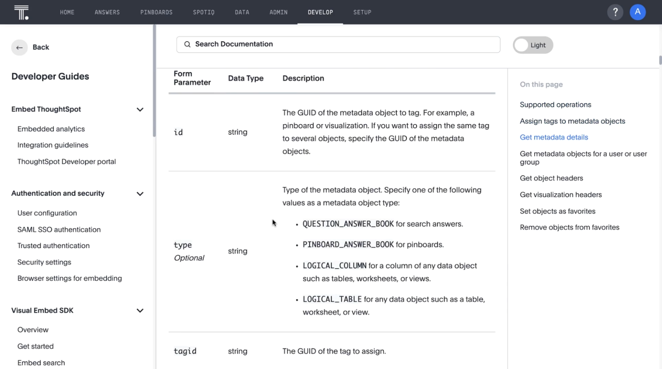The height and width of the screenshot is (369, 662).
Task: Toggle the Light theme switch
Action: [533, 45]
